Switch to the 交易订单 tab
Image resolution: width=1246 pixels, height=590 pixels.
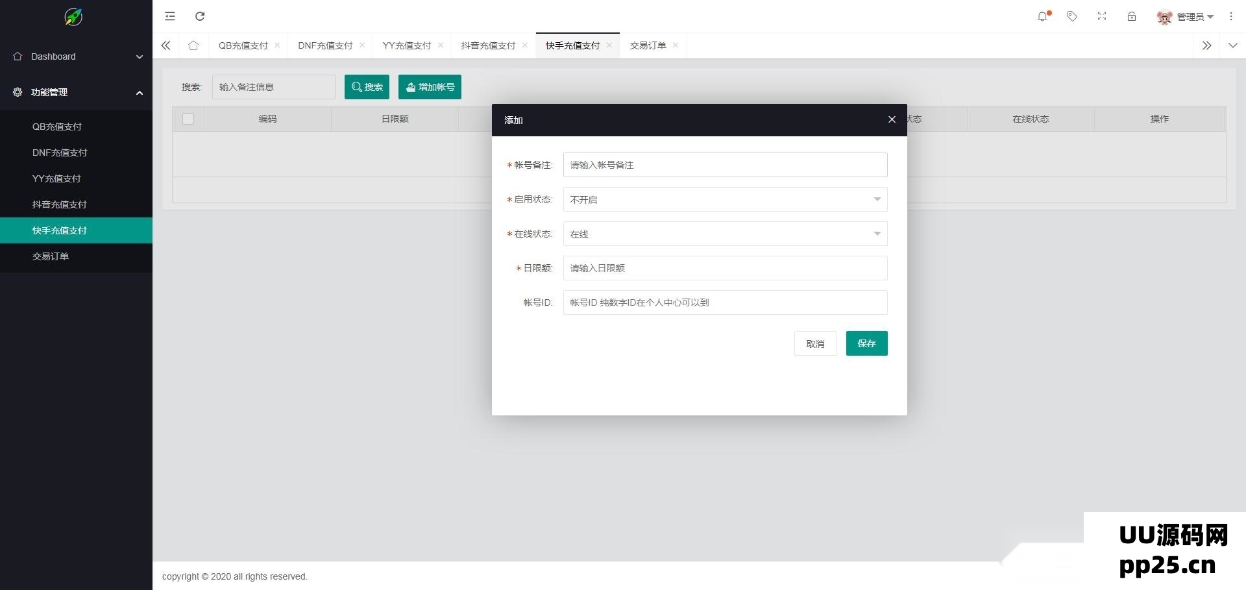(648, 45)
